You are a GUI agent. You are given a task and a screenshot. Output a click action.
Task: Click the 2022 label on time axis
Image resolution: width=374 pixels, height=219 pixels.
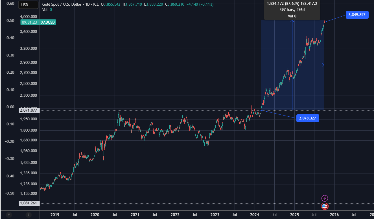(x=175, y=215)
